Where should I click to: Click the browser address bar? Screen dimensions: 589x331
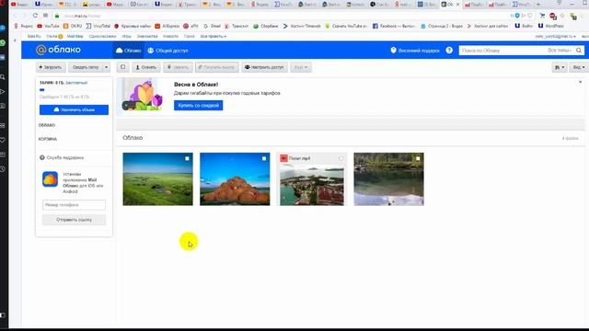click(x=282, y=16)
